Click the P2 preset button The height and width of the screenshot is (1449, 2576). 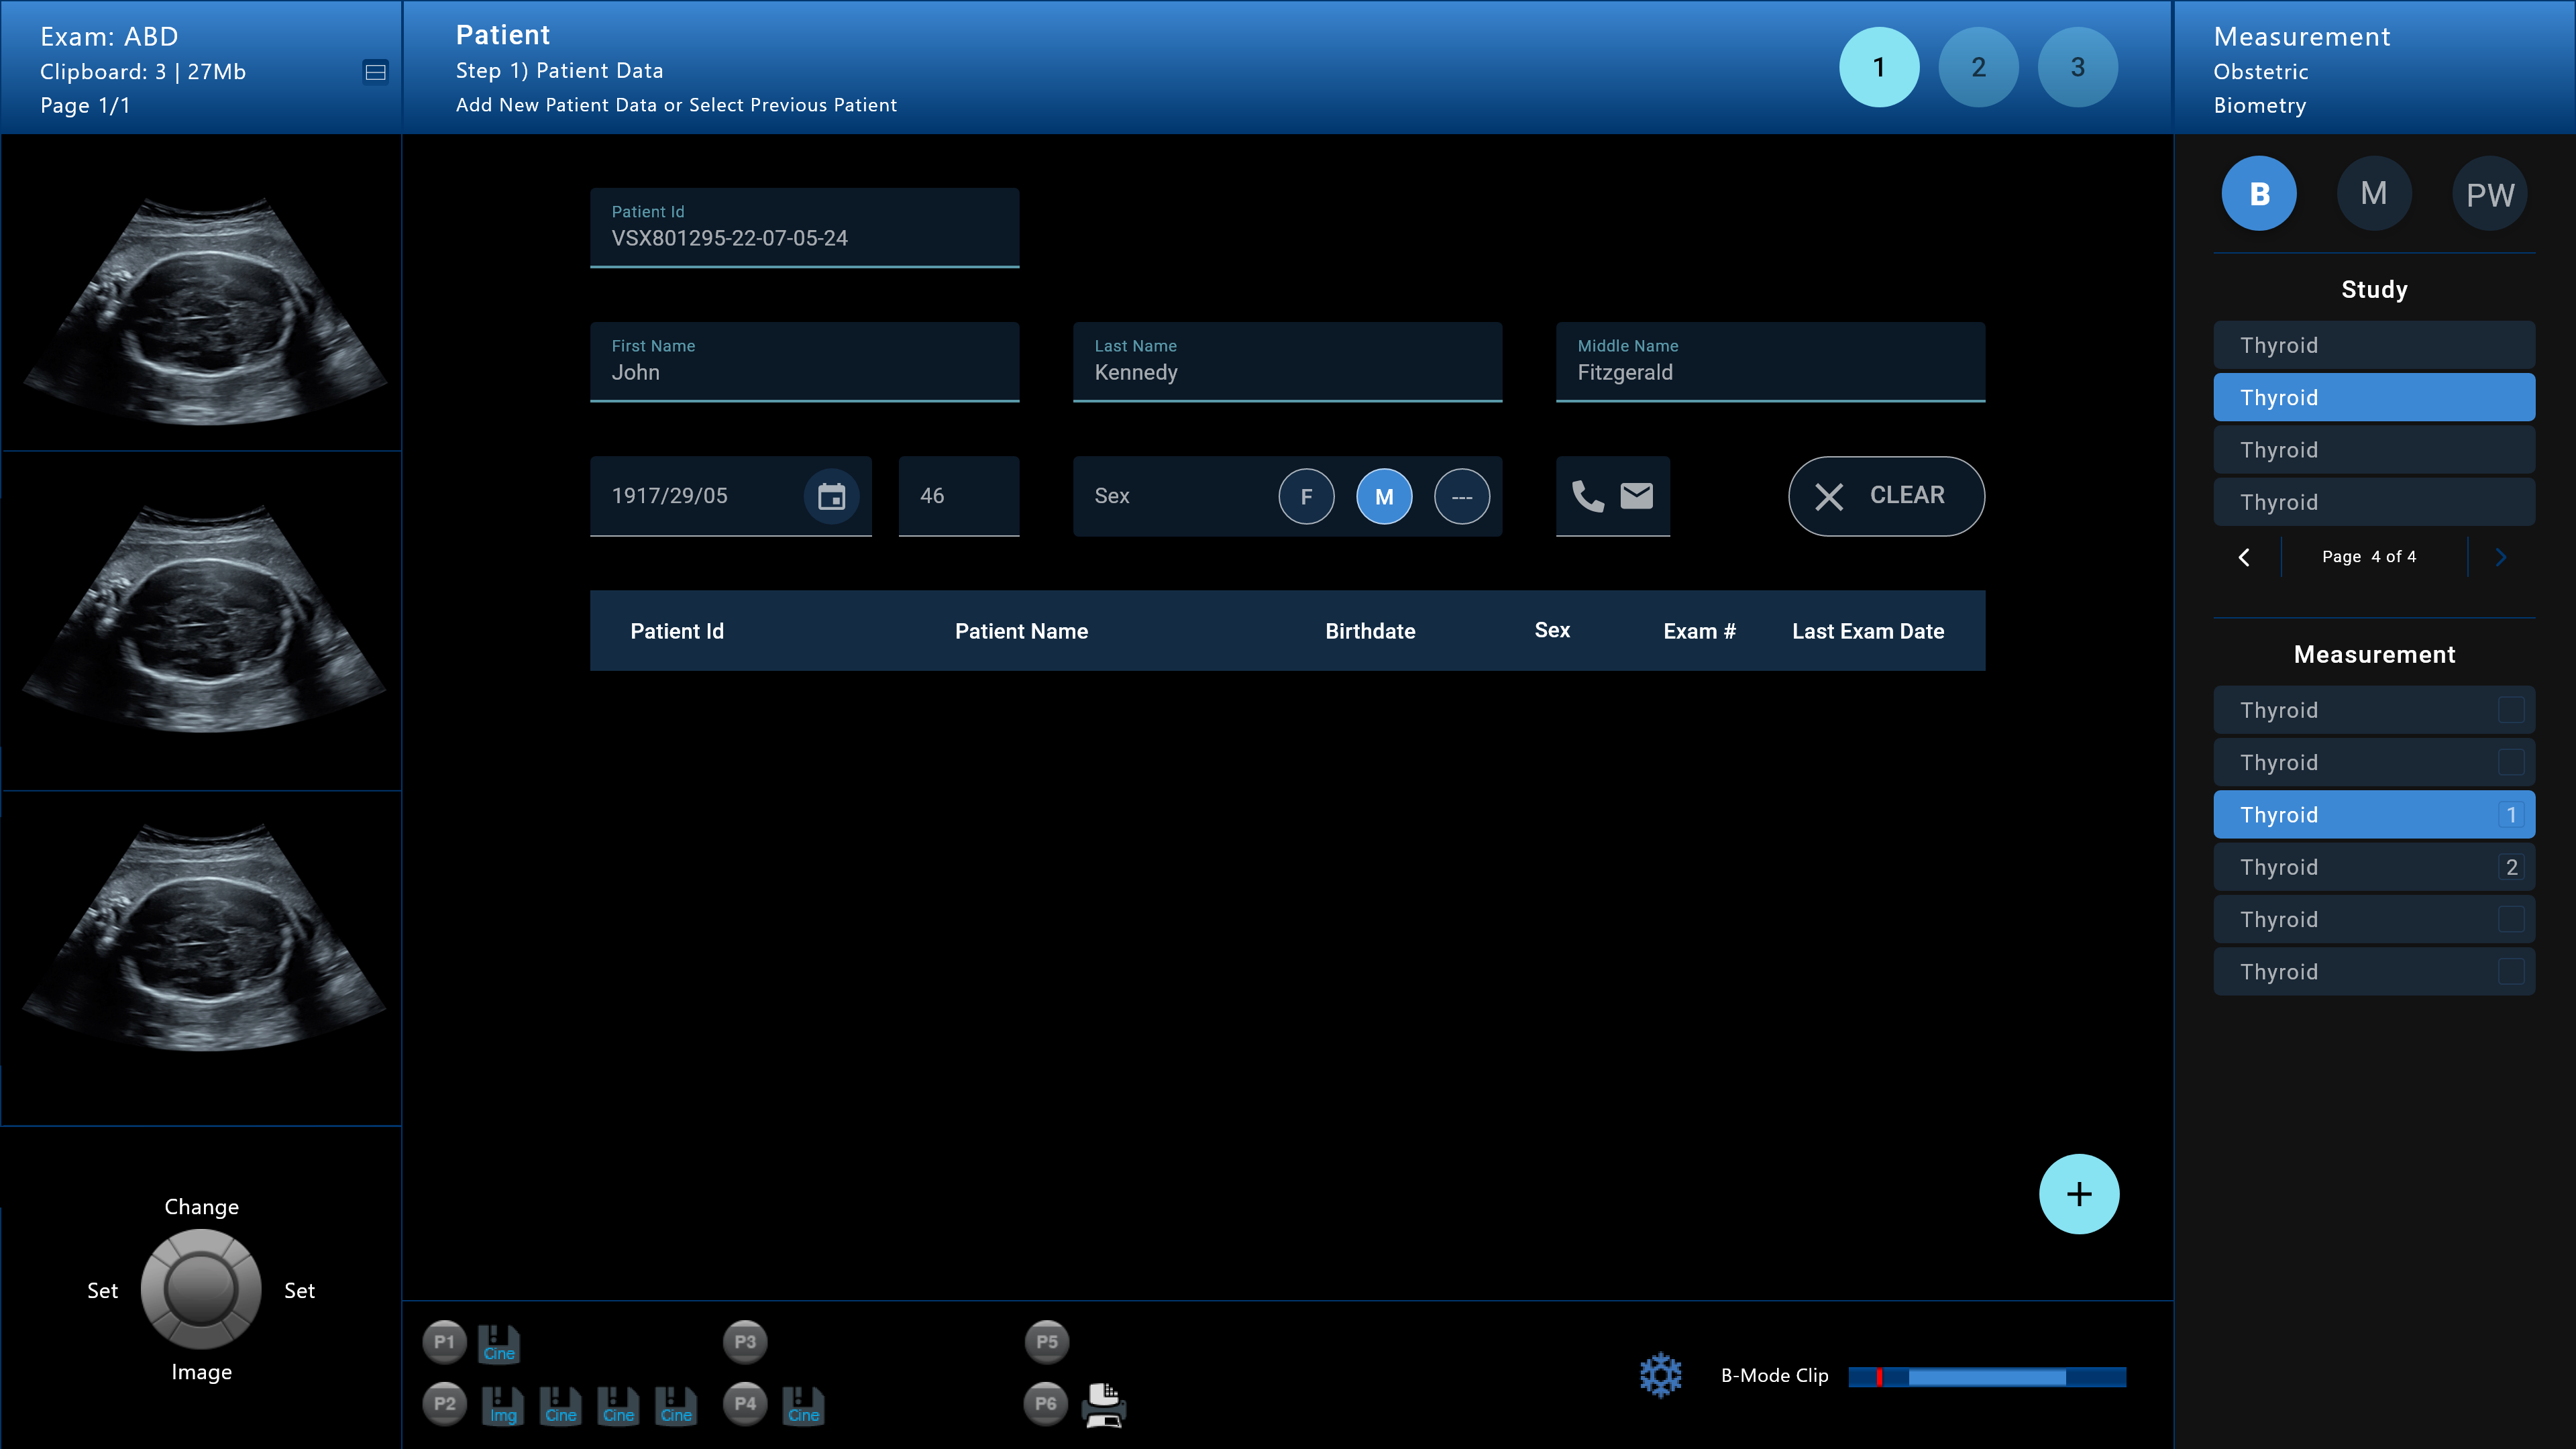click(x=444, y=1404)
